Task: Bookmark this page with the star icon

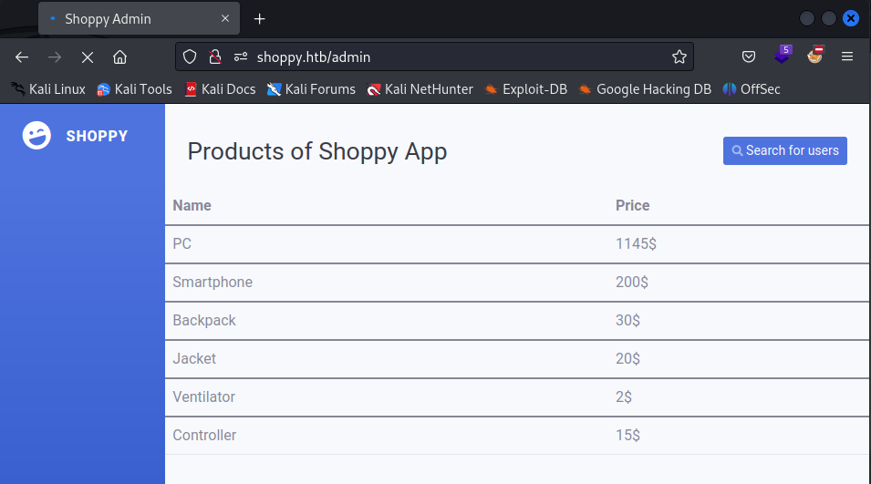Action: (x=679, y=57)
